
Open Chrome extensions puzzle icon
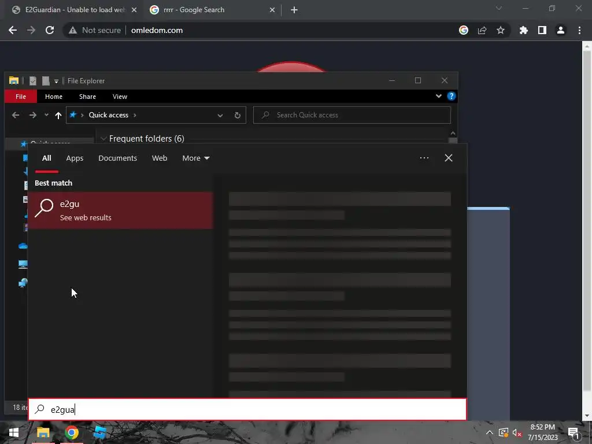pos(524,30)
